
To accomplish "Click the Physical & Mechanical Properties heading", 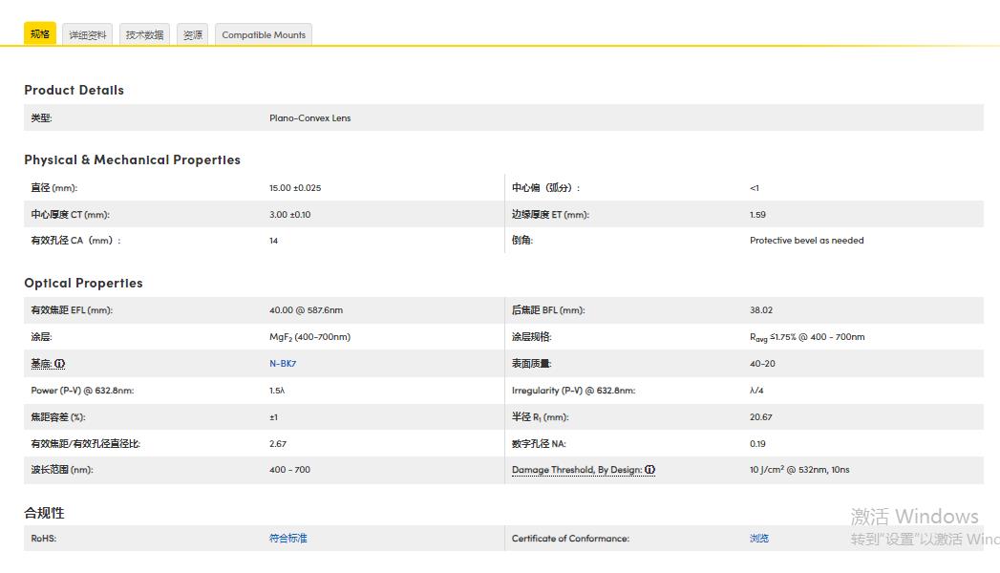I will [132, 159].
